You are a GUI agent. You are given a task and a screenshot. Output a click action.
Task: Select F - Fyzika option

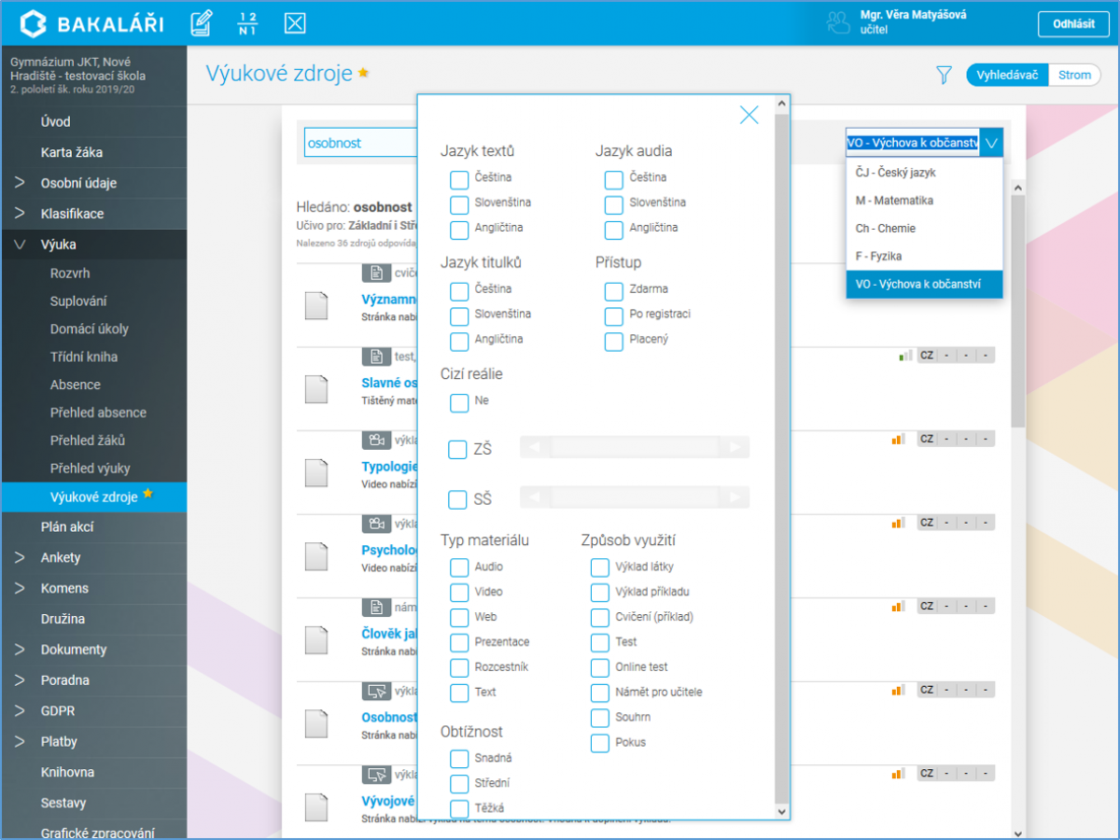coord(924,256)
